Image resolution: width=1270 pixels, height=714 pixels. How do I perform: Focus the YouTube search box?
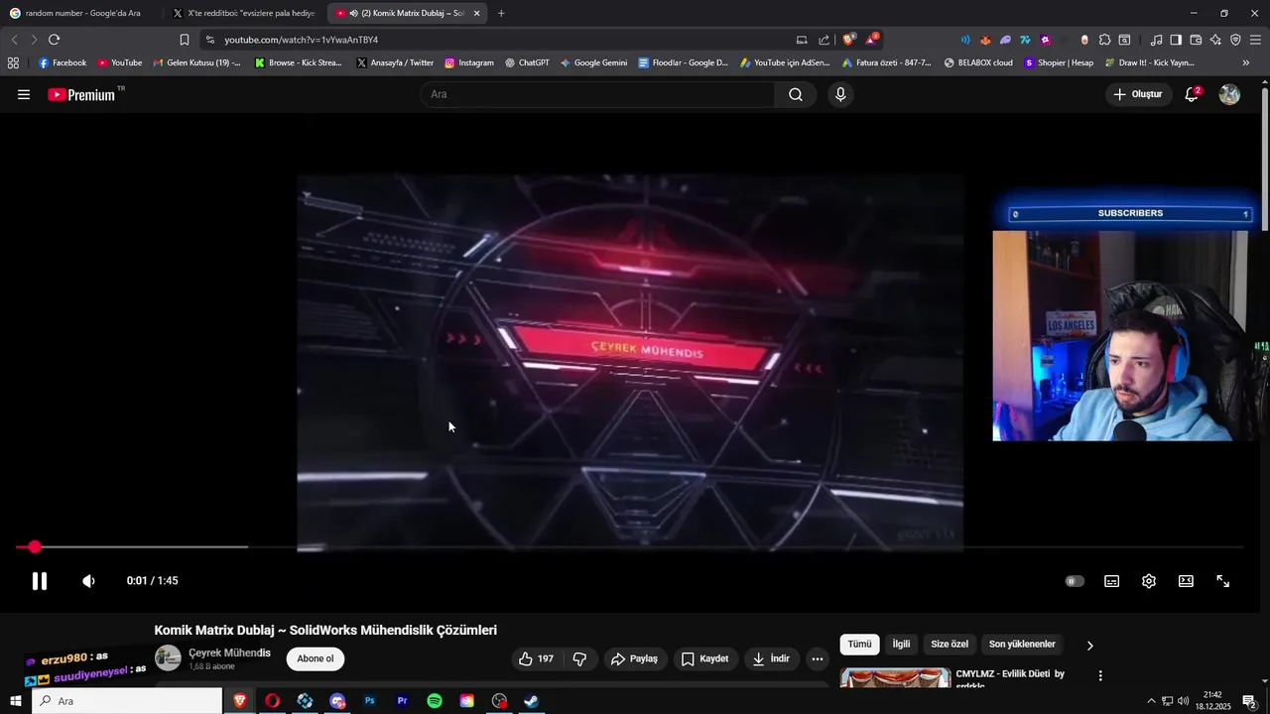click(598, 94)
